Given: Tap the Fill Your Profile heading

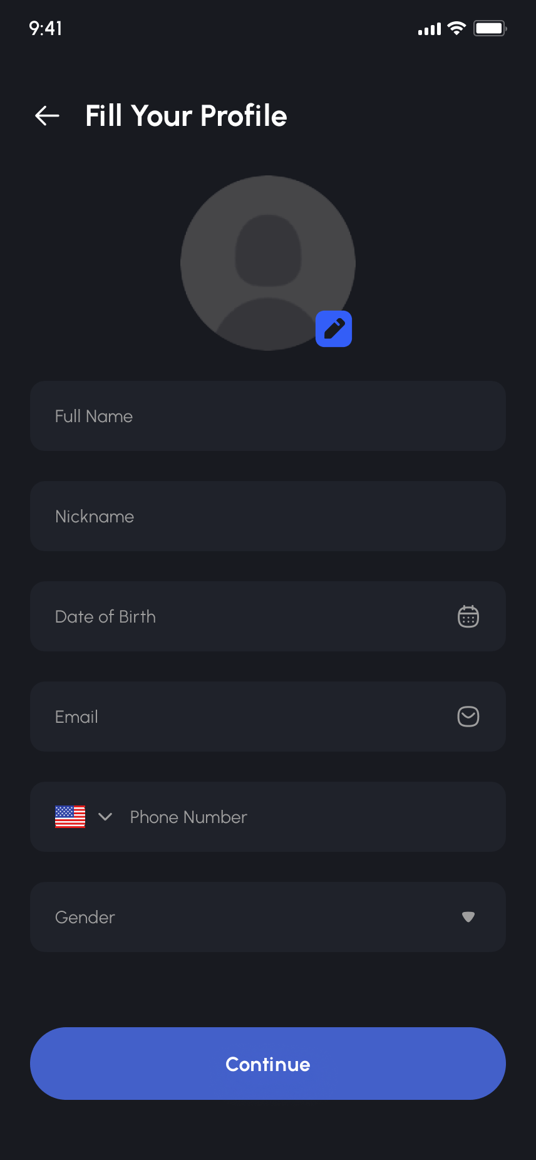Looking at the screenshot, I should point(186,116).
